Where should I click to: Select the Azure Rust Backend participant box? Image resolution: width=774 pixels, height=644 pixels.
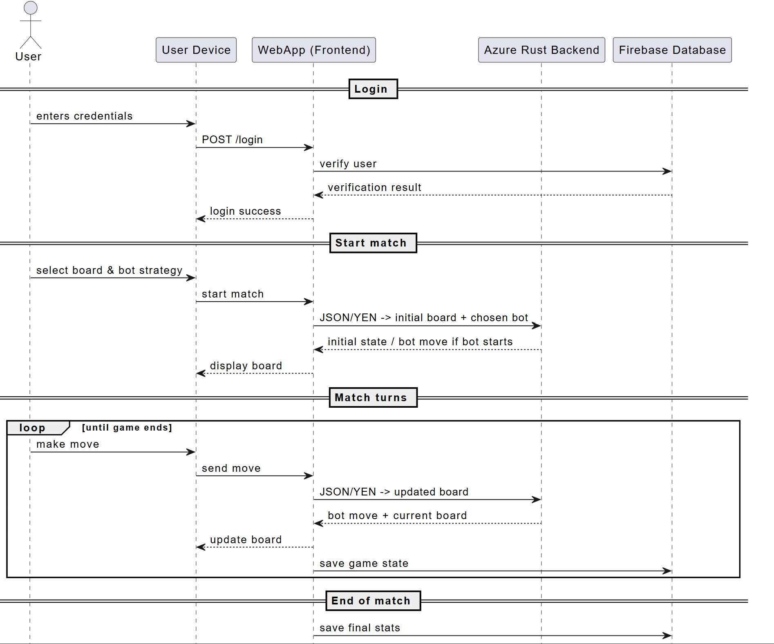click(x=541, y=50)
